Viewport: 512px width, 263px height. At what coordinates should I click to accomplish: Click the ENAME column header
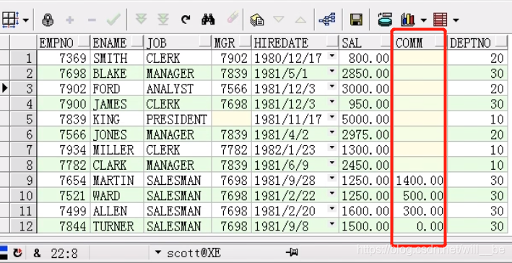(x=117, y=43)
